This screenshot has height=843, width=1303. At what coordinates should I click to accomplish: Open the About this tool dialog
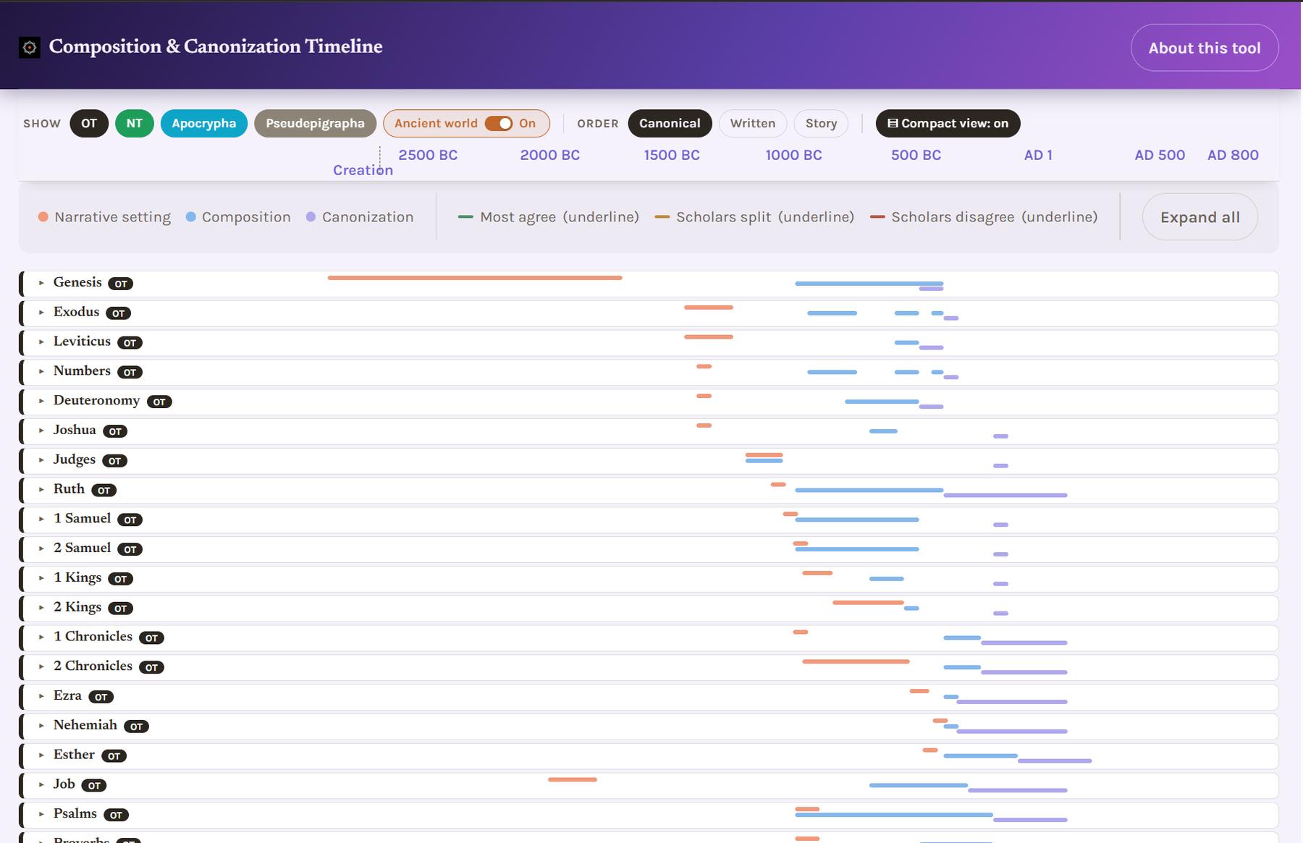pyautogui.click(x=1205, y=48)
